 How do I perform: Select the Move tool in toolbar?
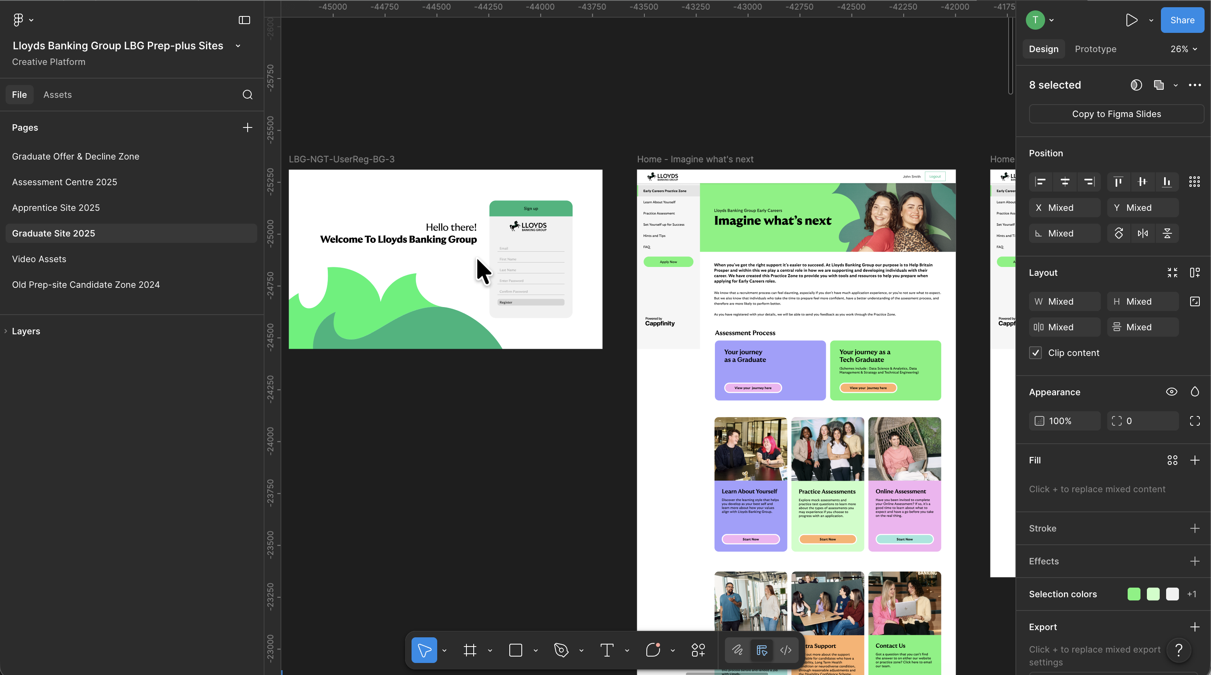coord(424,650)
